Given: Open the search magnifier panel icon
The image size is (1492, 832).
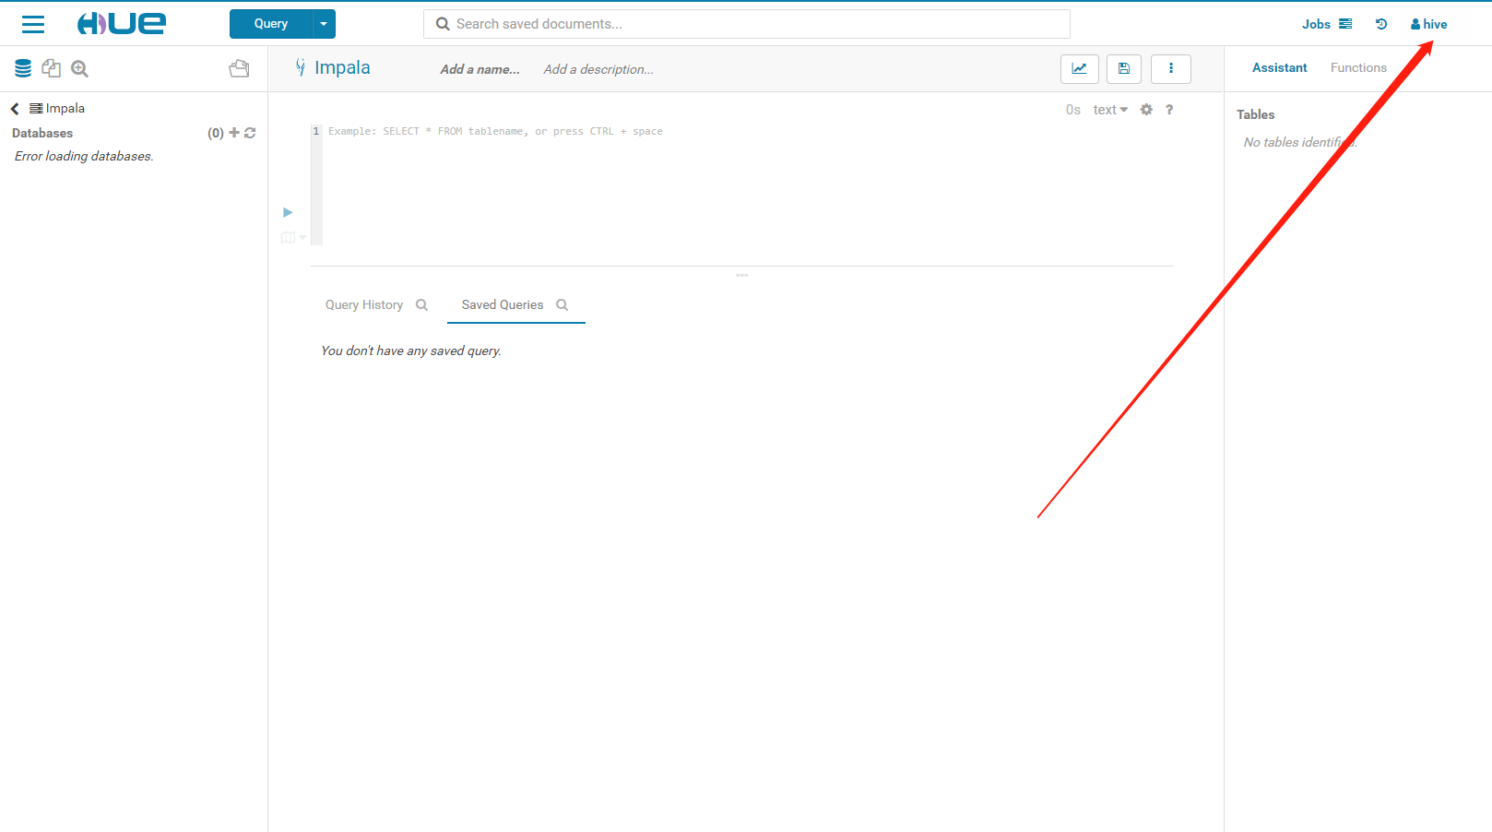Looking at the screenshot, I should tap(80, 68).
